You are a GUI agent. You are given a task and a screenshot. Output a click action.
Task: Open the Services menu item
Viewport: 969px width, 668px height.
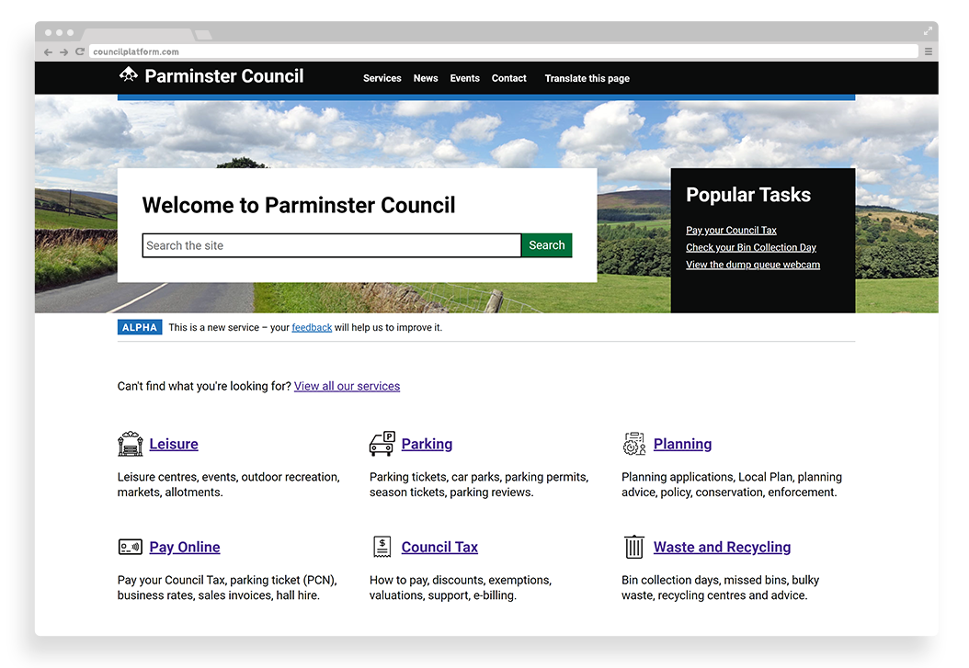(382, 78)
